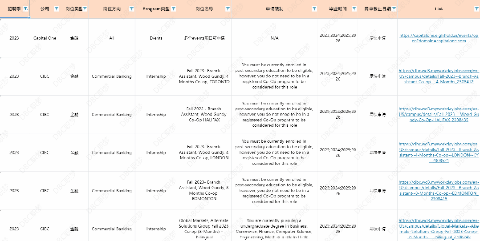
Task: Open the CIBC Halifax Wood Gundy job link
Action: tap(439, 114)
